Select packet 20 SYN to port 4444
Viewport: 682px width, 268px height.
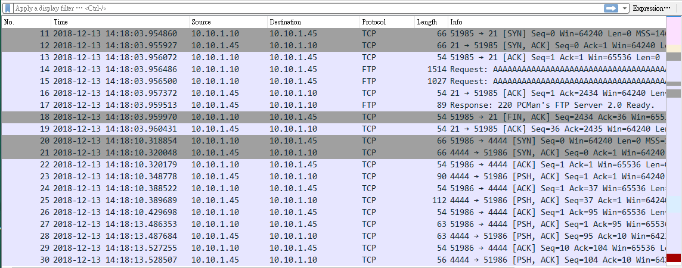tap(334, 141)
